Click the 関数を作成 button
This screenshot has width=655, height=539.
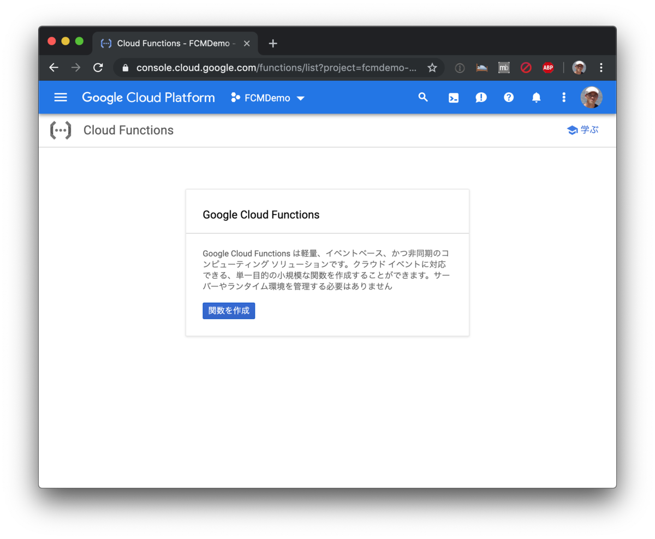(229, 310)
